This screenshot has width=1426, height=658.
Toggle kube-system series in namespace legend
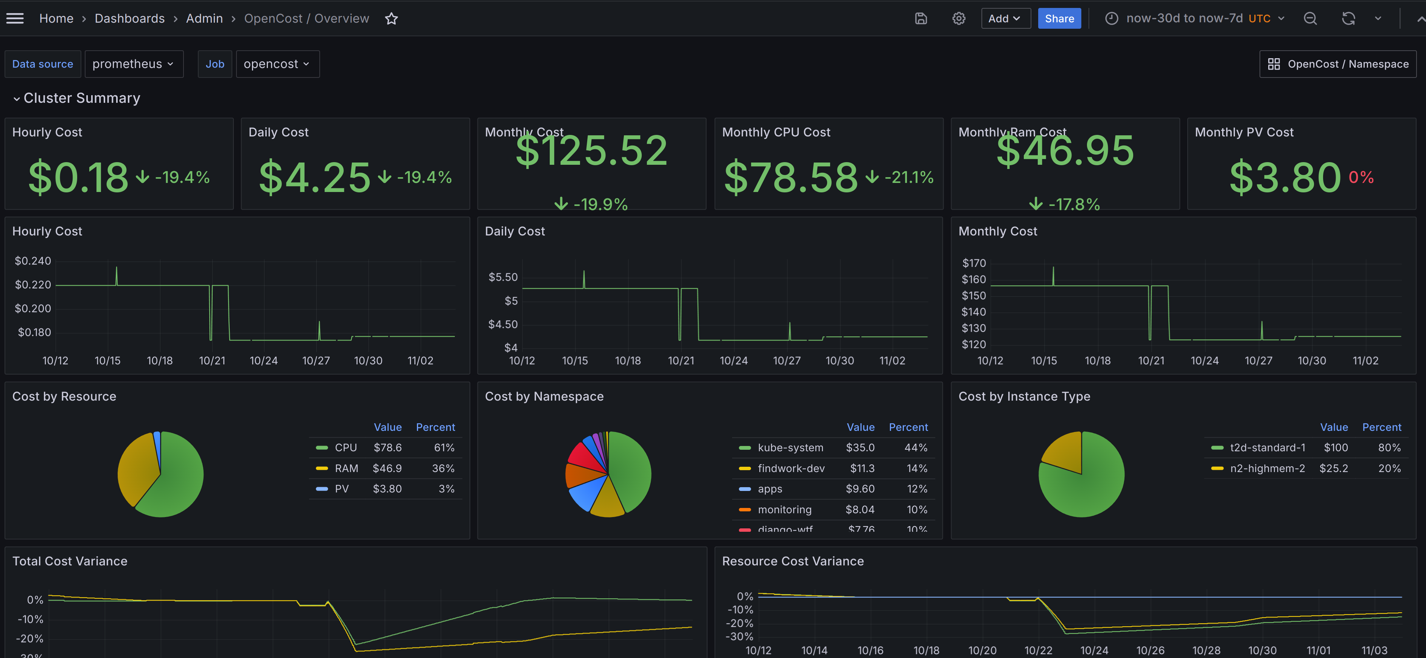(790, 447)
